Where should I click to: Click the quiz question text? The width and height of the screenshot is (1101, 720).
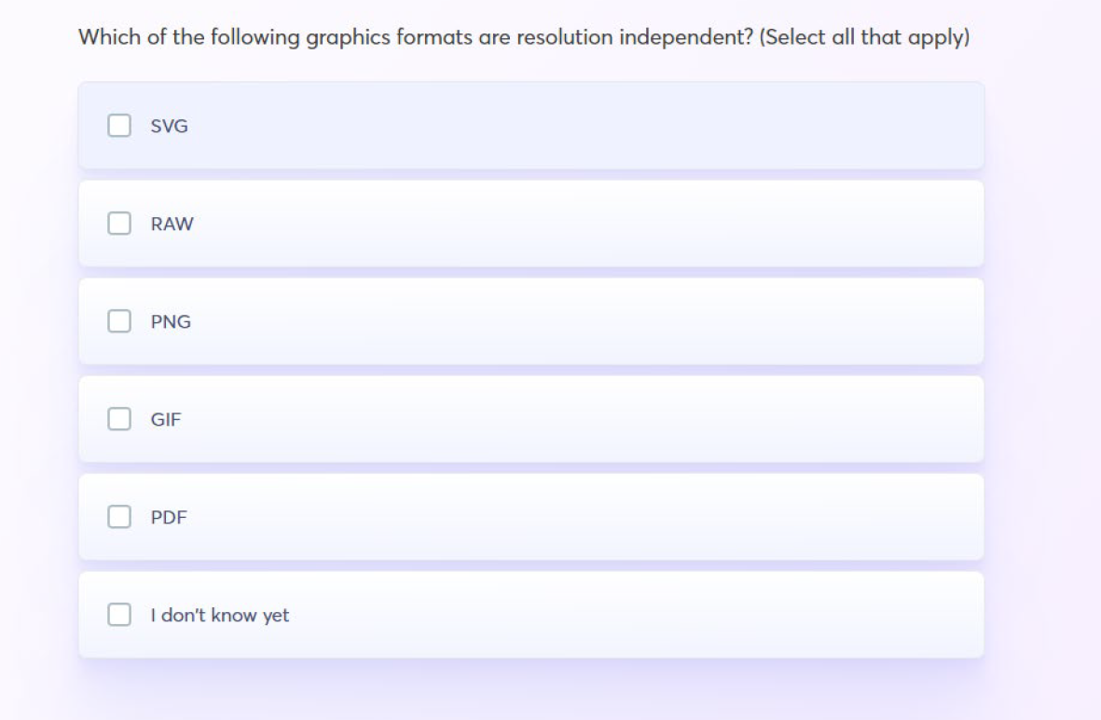[525, 37]
